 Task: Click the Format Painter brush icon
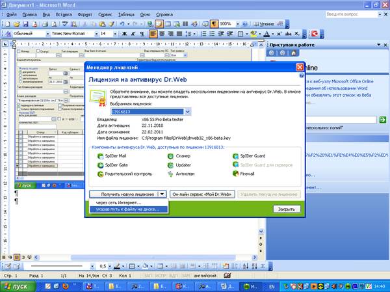111,24
